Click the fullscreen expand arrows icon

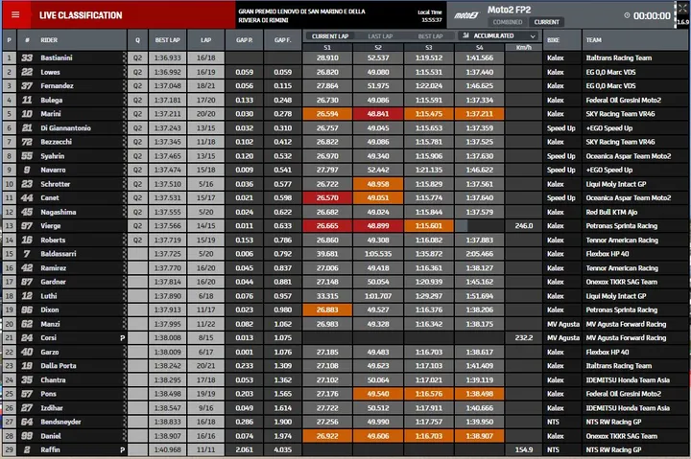coord(681,9)
